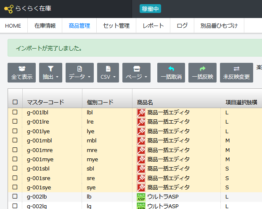Click the インポートが完了しました message

[x=49, y=48]
